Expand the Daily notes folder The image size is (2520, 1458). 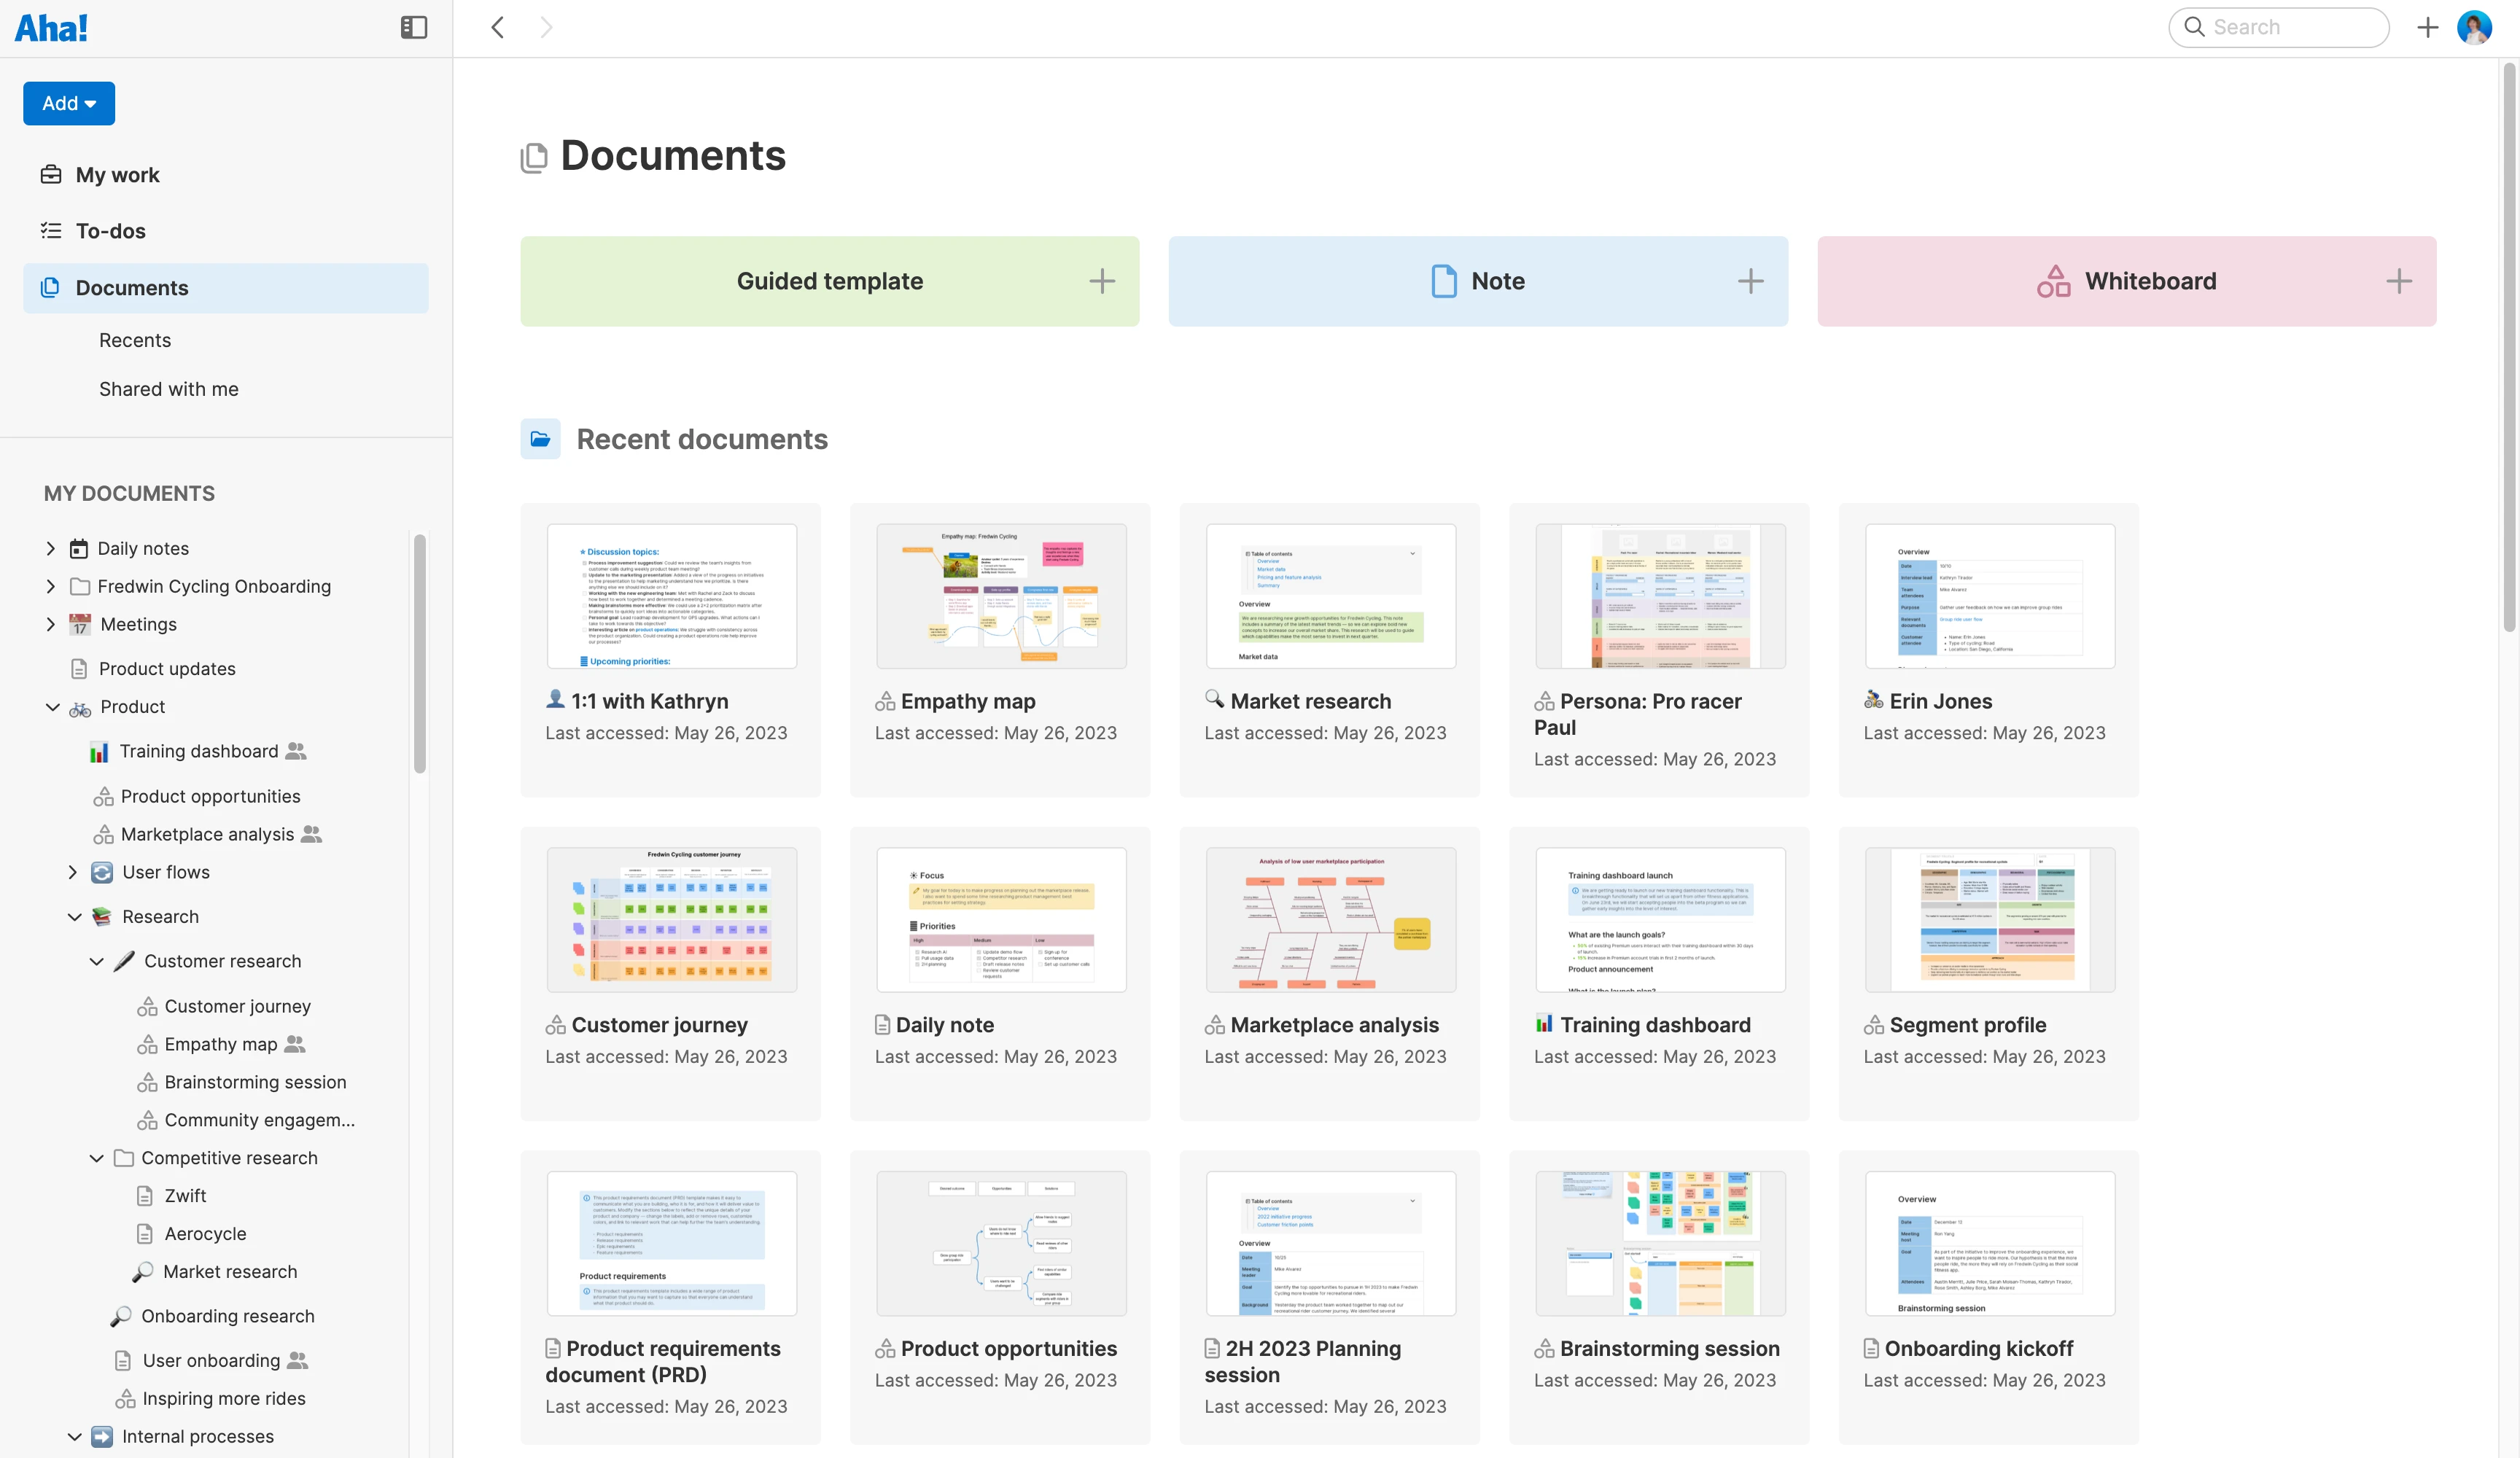tap(51, 548)
